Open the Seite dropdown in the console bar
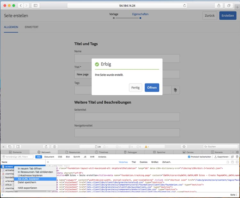Viewport: 240px width, 198px height. (x=234, y=195)
